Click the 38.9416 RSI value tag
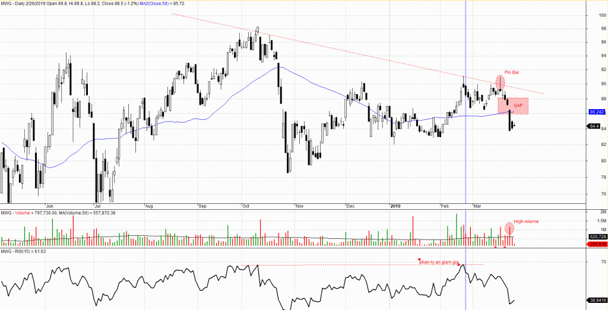 tap(596, 299)
